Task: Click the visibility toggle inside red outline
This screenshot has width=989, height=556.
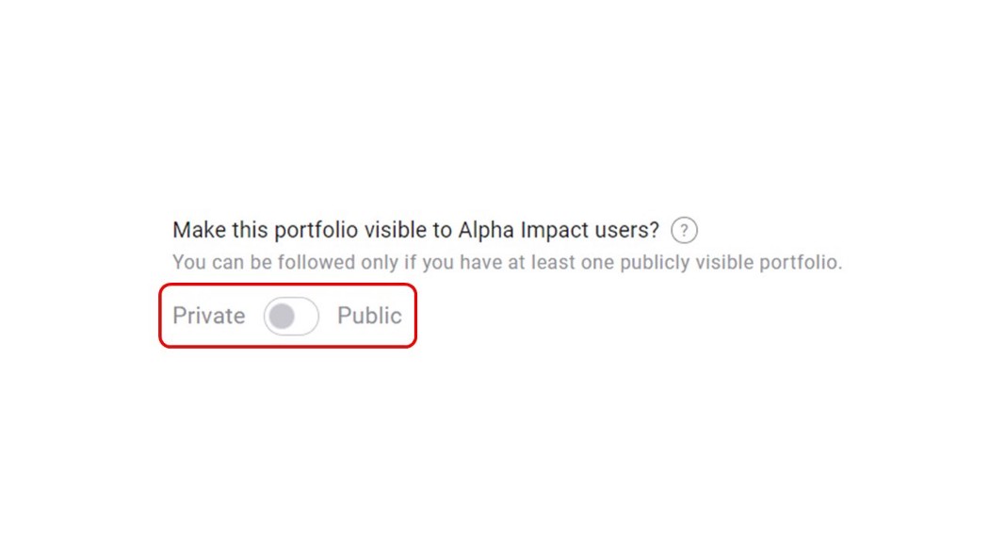Action: pos(291,317)
